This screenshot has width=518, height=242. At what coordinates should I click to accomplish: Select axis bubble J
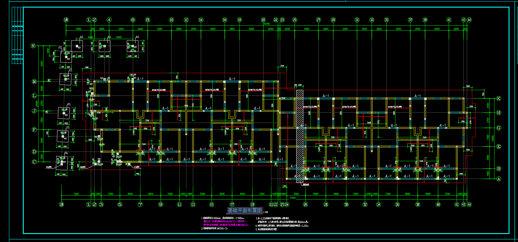click(34, 111)
